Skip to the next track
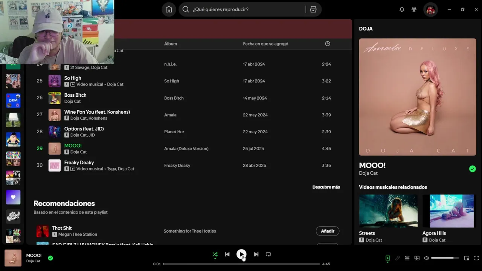 pos(256,254)
